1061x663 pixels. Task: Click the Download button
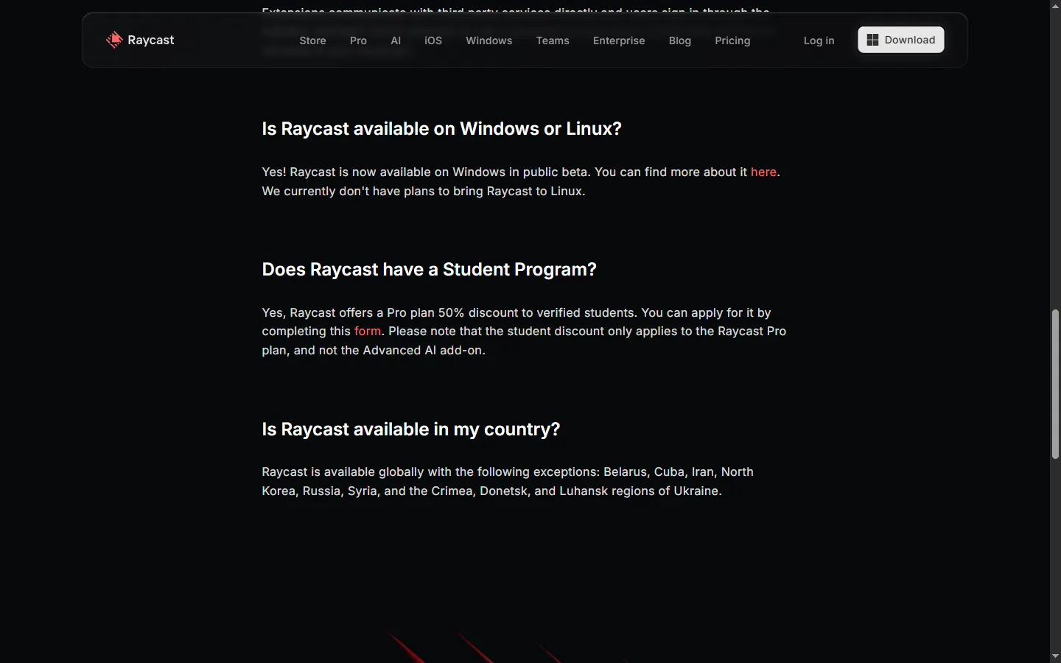[x=901, y=40]
